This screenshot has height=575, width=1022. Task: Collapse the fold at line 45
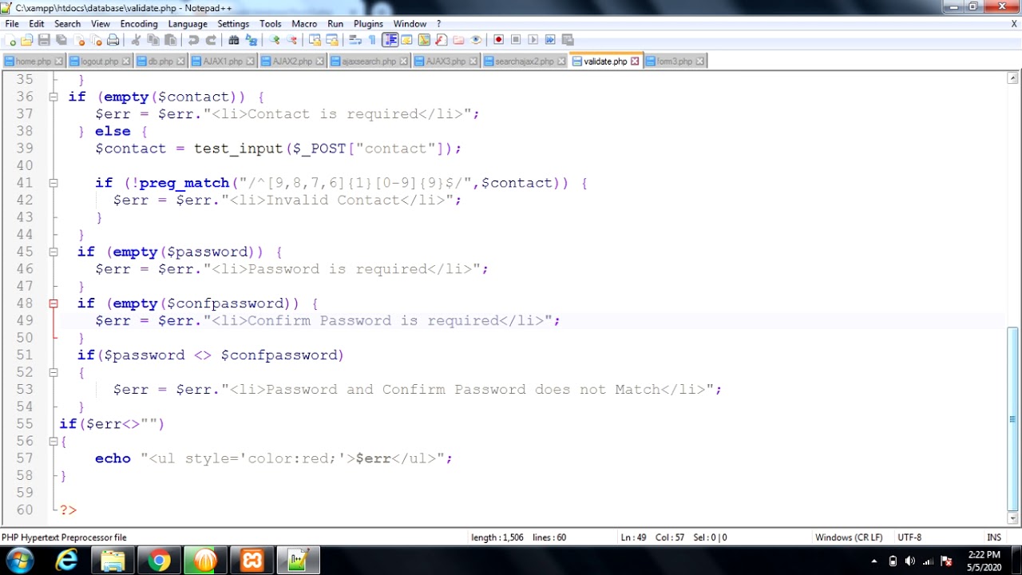click(x=53, y=252)
